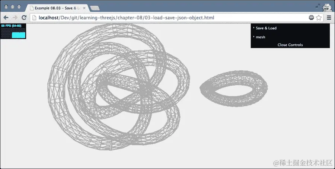
Task: Expand the Save & Load folder
Action: tap(290, 28)
